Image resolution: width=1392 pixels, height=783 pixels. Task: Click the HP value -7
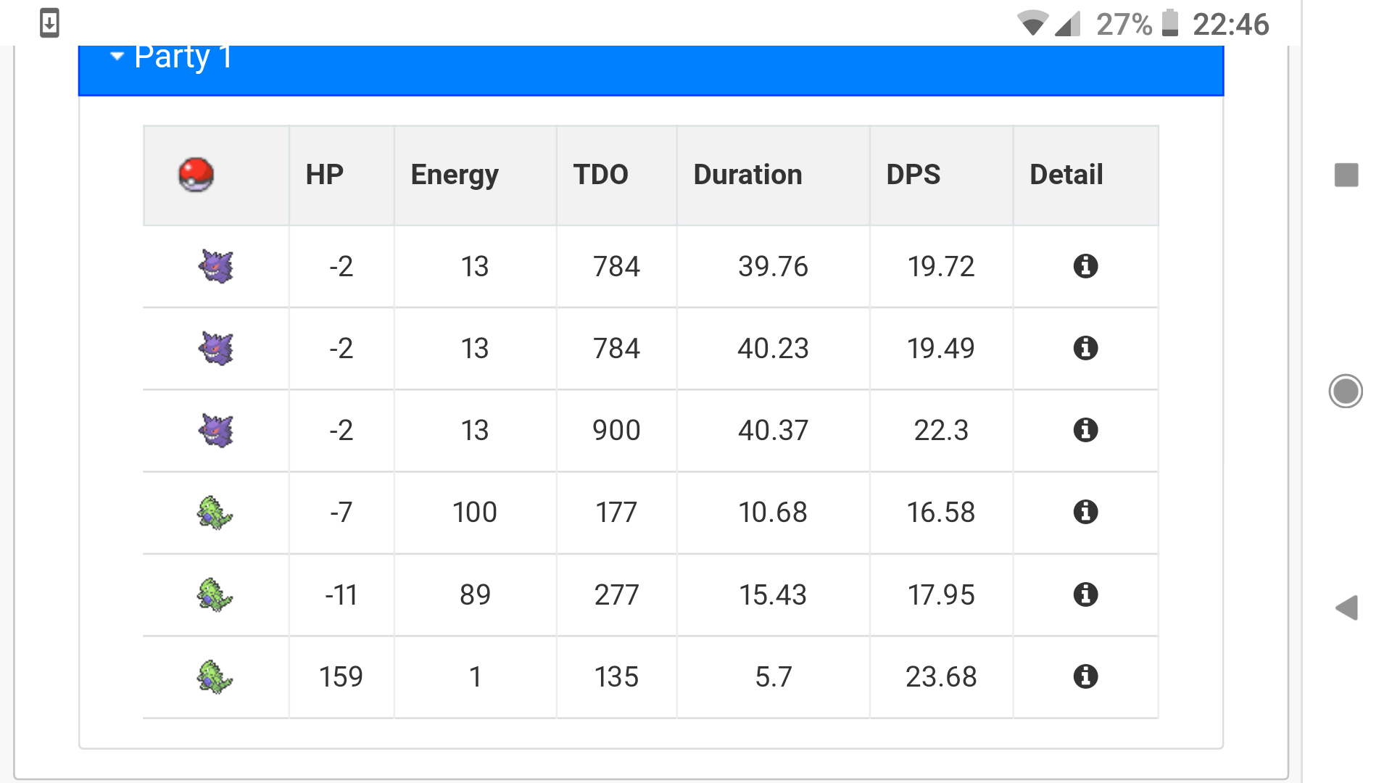[x=341, y=513]
